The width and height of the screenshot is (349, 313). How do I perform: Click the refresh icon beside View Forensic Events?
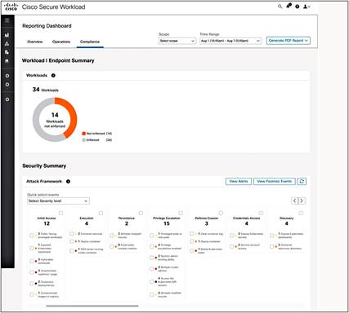[302, 181]
